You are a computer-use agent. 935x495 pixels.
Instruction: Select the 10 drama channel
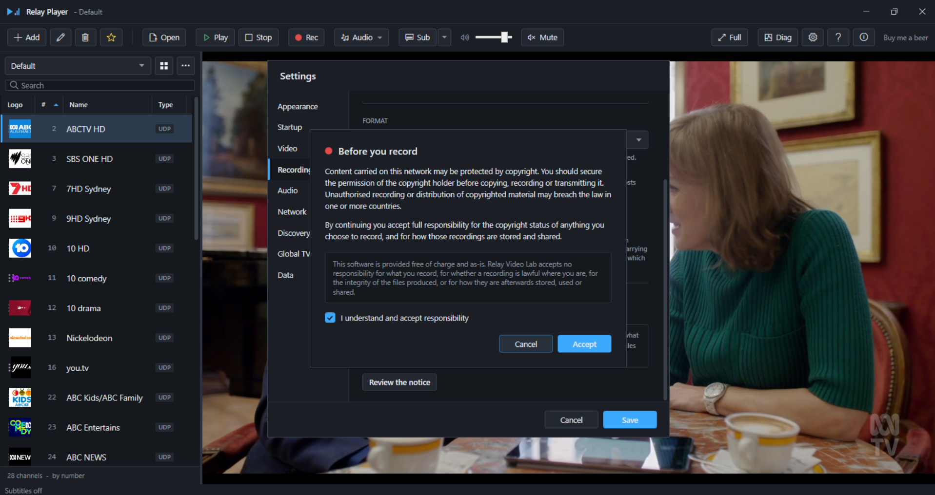click(97, 308)
